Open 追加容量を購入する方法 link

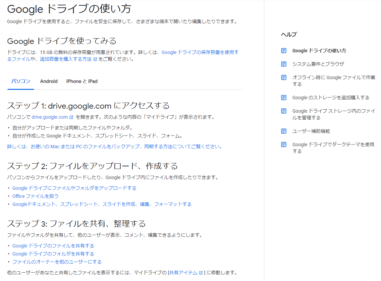(x=66, y=59)
